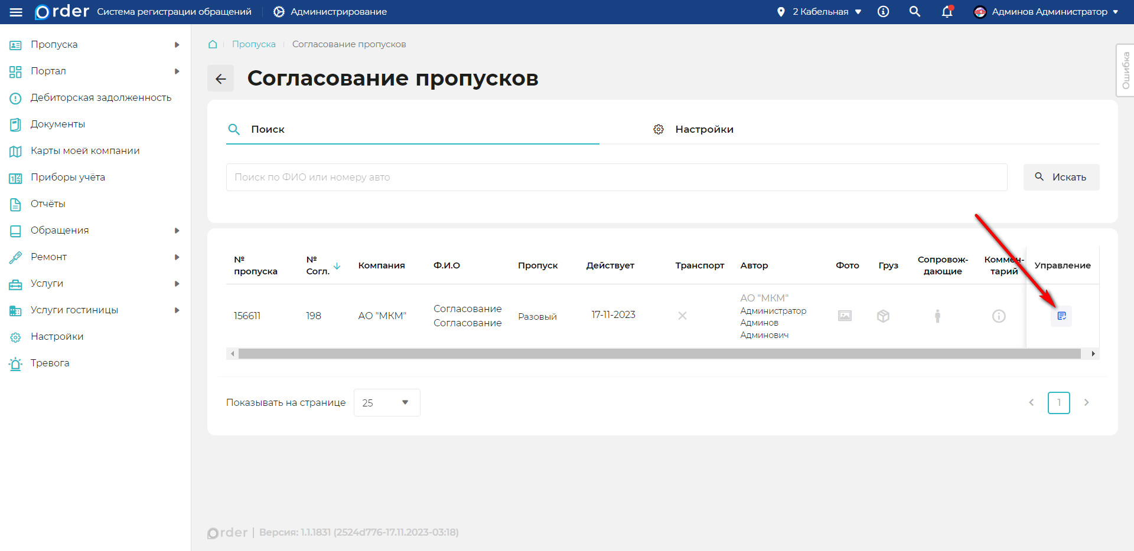Click the home icon in the breadcrumb trail

click(x=212, y=44)
